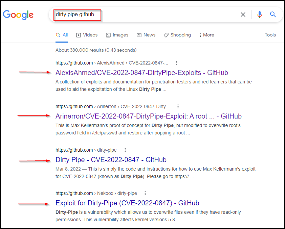Open Dirty Pipe - CVE-2022-0847 - GitHub link
The image size is (285, 229).
[111, 160]
